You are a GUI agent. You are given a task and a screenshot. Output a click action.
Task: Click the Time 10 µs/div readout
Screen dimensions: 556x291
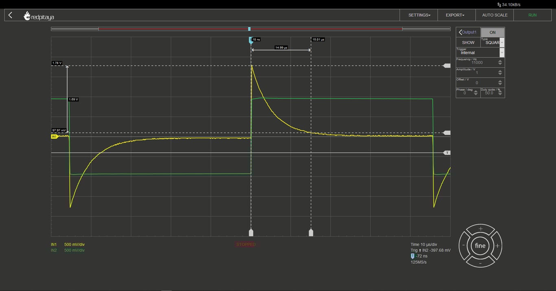(x=424, y=245)
